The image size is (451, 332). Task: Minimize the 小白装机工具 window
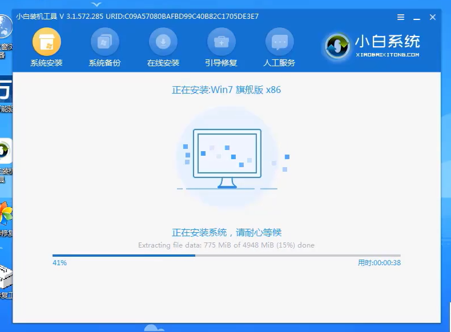[417, 17]
